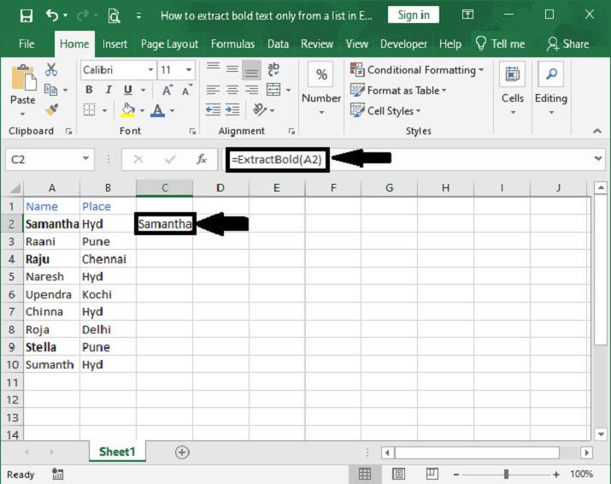This screenshot has height=484, width=611.
Task: Click the formula bar text =ExtractBold(A2)
Action: (x=276, y=160)
